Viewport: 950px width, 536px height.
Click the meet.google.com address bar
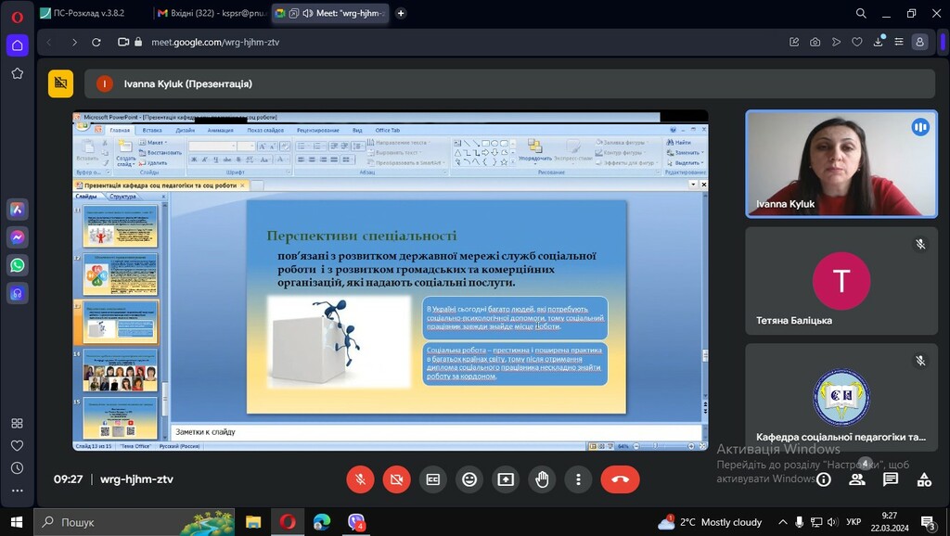[x=371, y=42]
